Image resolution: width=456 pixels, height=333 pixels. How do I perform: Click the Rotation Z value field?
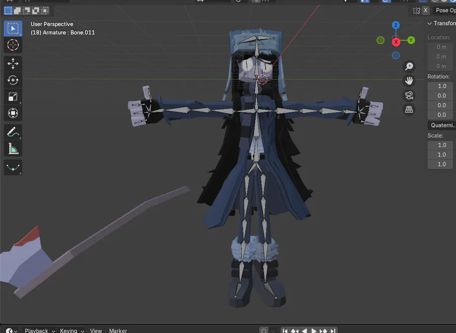click(440, 115)
